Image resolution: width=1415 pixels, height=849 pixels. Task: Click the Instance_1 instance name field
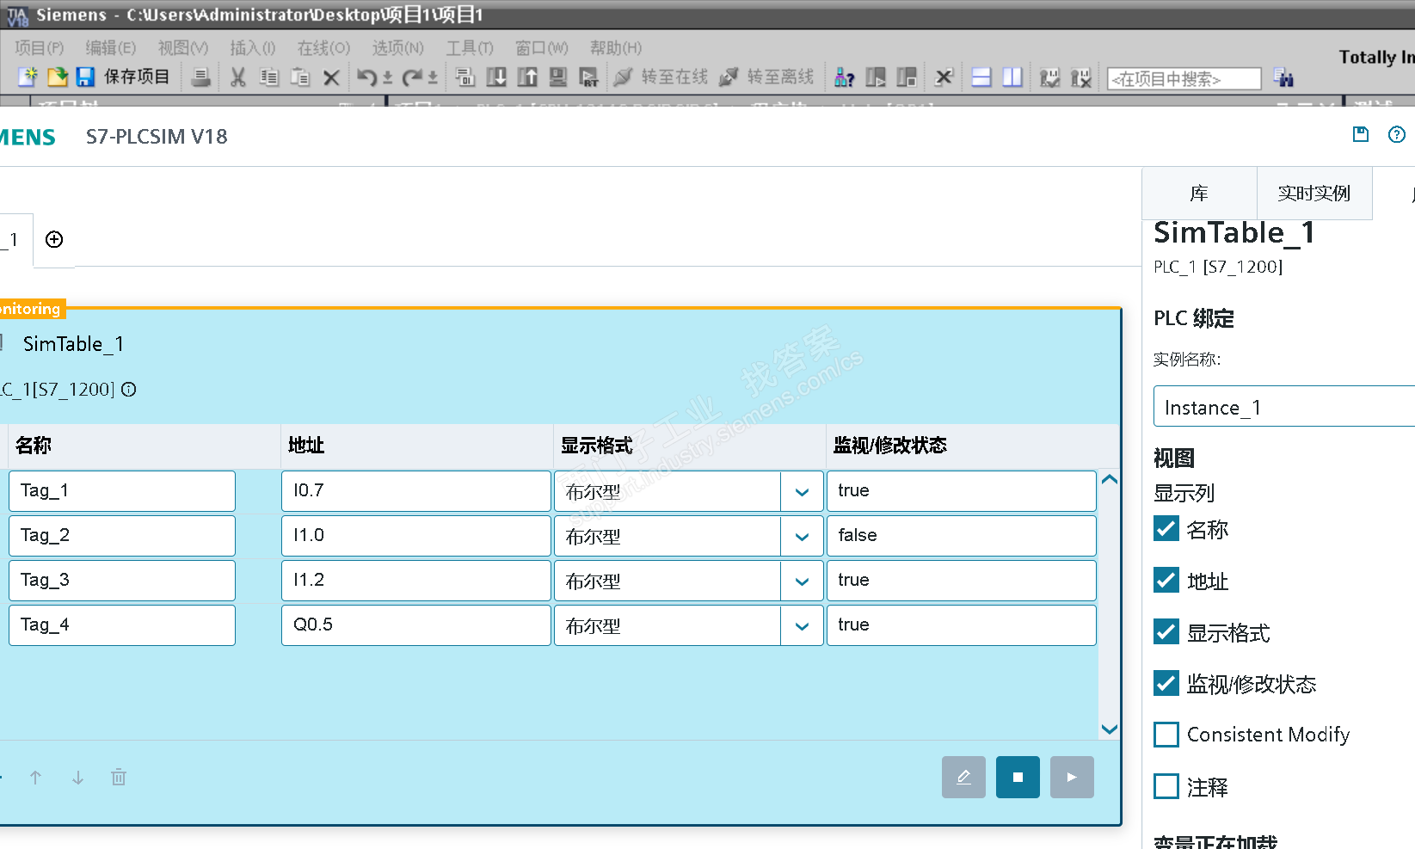pyautogui.click(x=1284, y=406)
